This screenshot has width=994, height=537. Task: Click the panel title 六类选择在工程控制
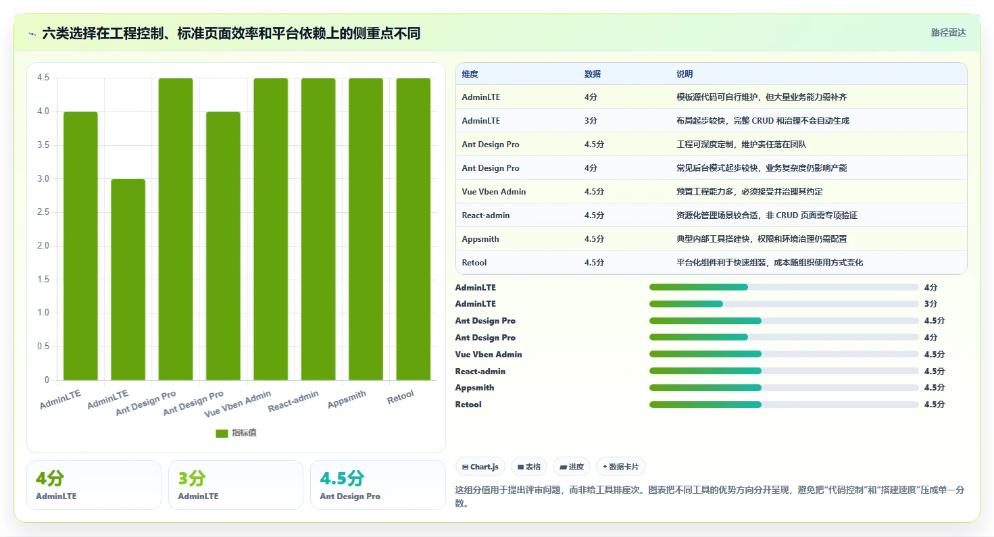point(231,33)
